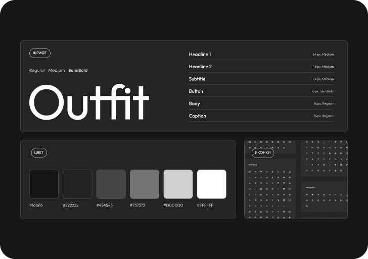Click the #454545 hex label
Viewport: 368px width, 259px height.
pos(105,205)
